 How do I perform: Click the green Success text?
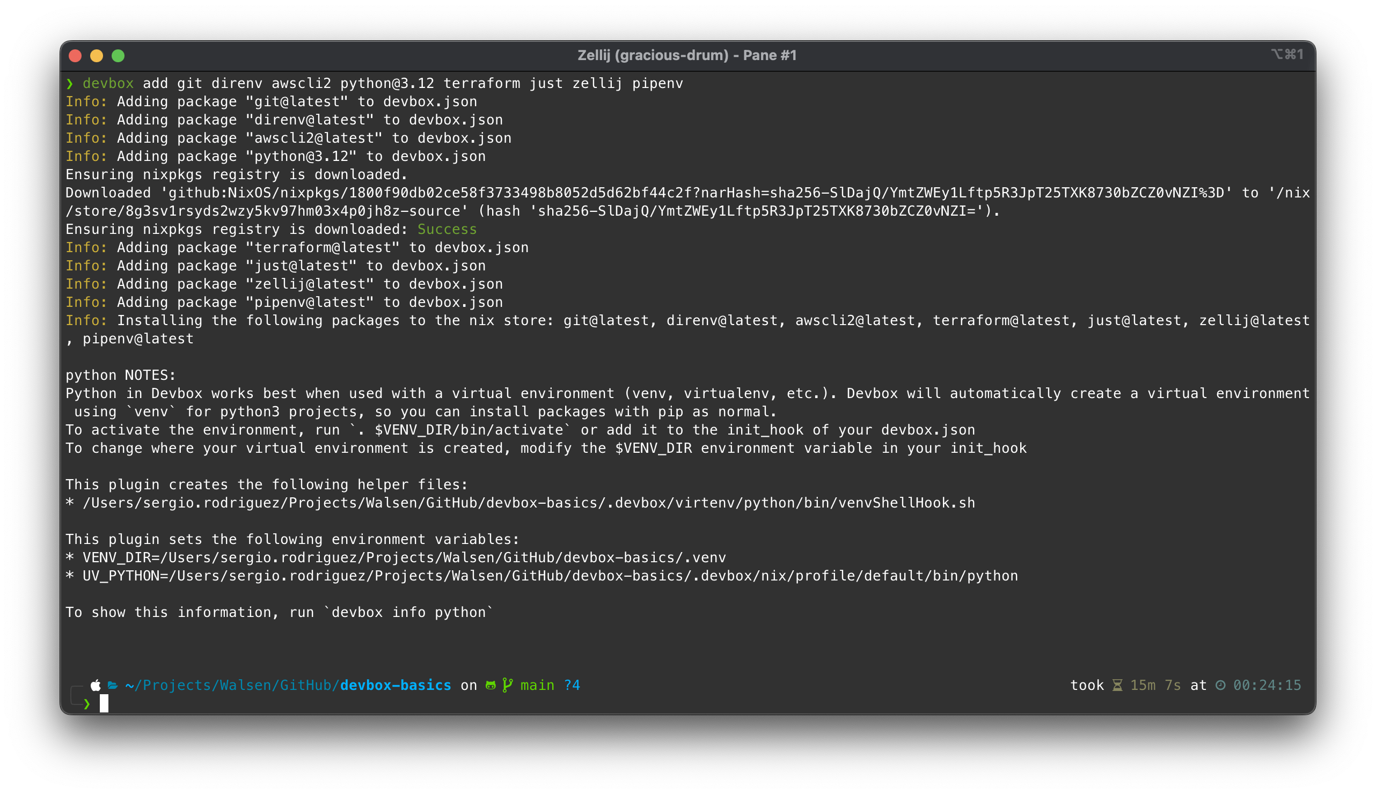[447, 230]
